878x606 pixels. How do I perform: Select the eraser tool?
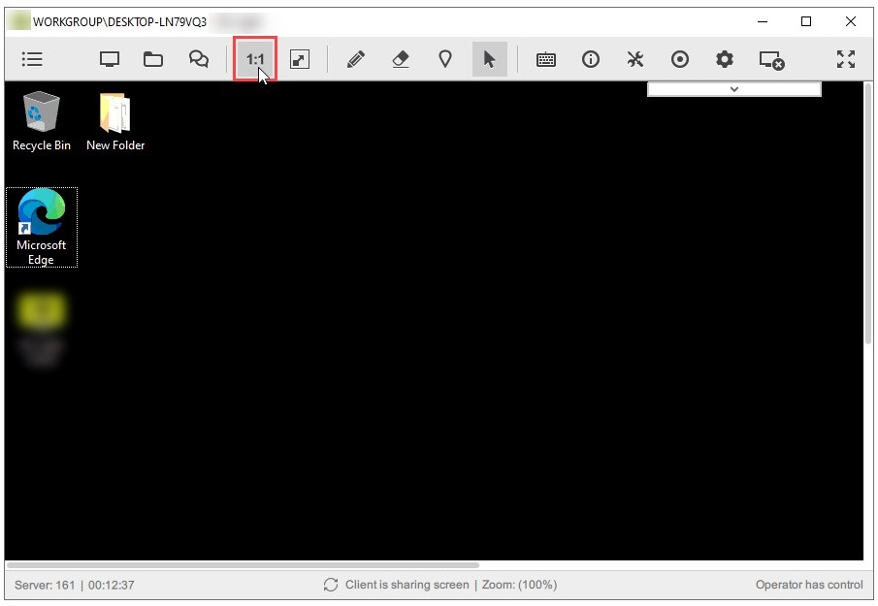pyautogui.click(x=401, y=59)
